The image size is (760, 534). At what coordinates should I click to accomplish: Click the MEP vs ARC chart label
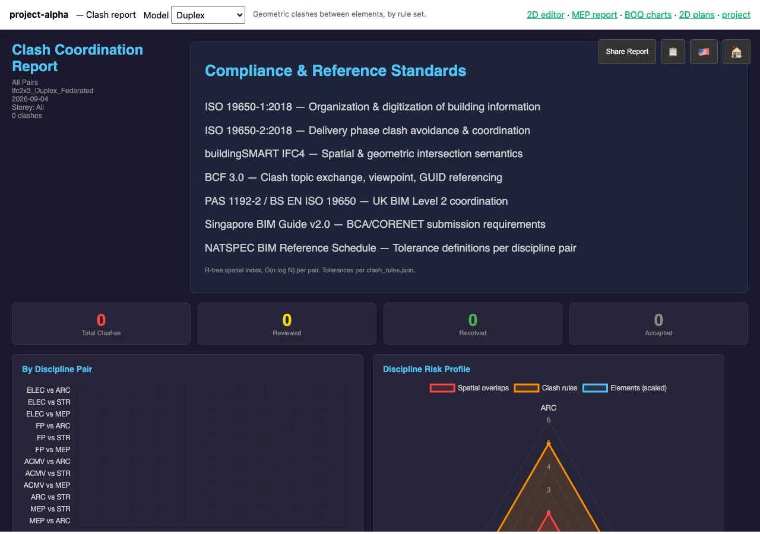(x=50, y=521)
